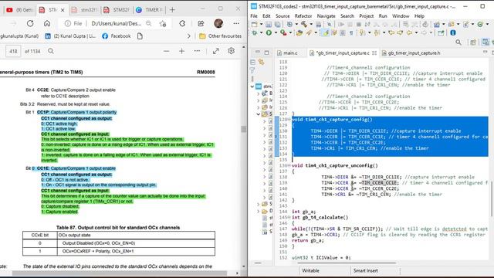Minimize the Project Explorer view
494x278 pixels.
click(x=258, y=52)
